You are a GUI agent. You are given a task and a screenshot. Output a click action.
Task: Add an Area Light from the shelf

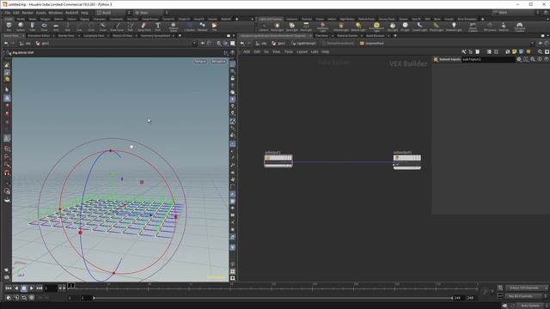[306, 27]
